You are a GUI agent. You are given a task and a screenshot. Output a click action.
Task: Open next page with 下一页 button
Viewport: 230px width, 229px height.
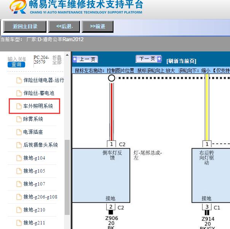[149, 59]
